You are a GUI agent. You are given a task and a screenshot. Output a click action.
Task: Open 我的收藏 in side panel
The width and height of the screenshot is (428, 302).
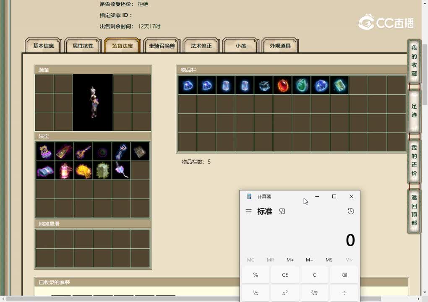click(414, 61)
